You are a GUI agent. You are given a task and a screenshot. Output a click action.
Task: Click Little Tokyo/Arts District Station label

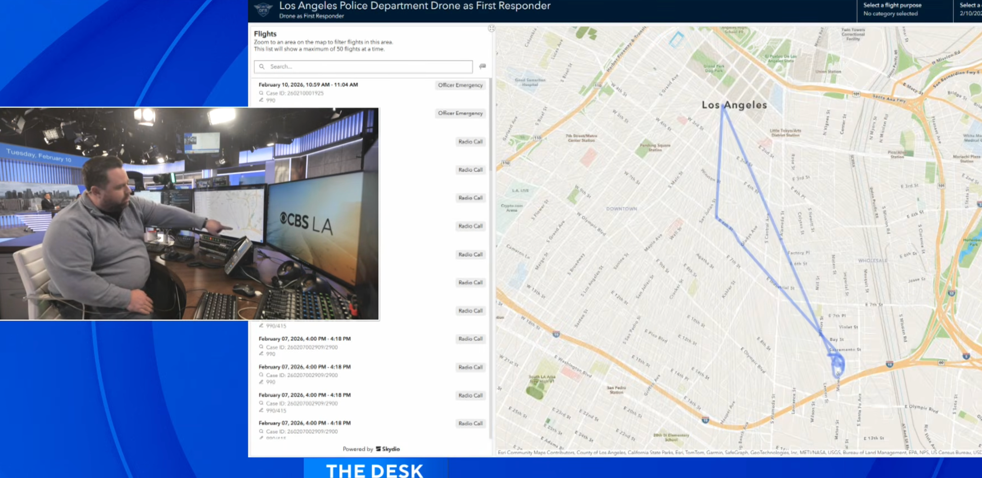[x=785, y=133]
